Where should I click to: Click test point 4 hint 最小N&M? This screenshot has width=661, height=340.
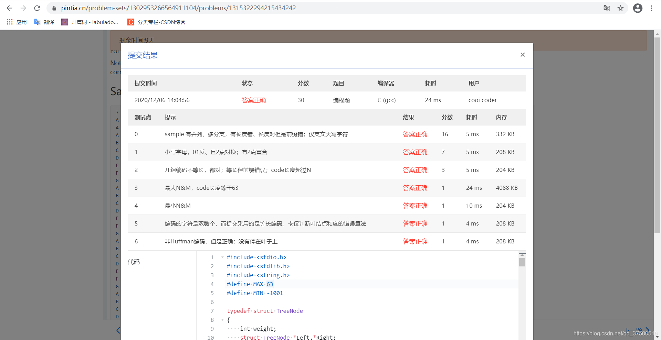click(178, 206)
